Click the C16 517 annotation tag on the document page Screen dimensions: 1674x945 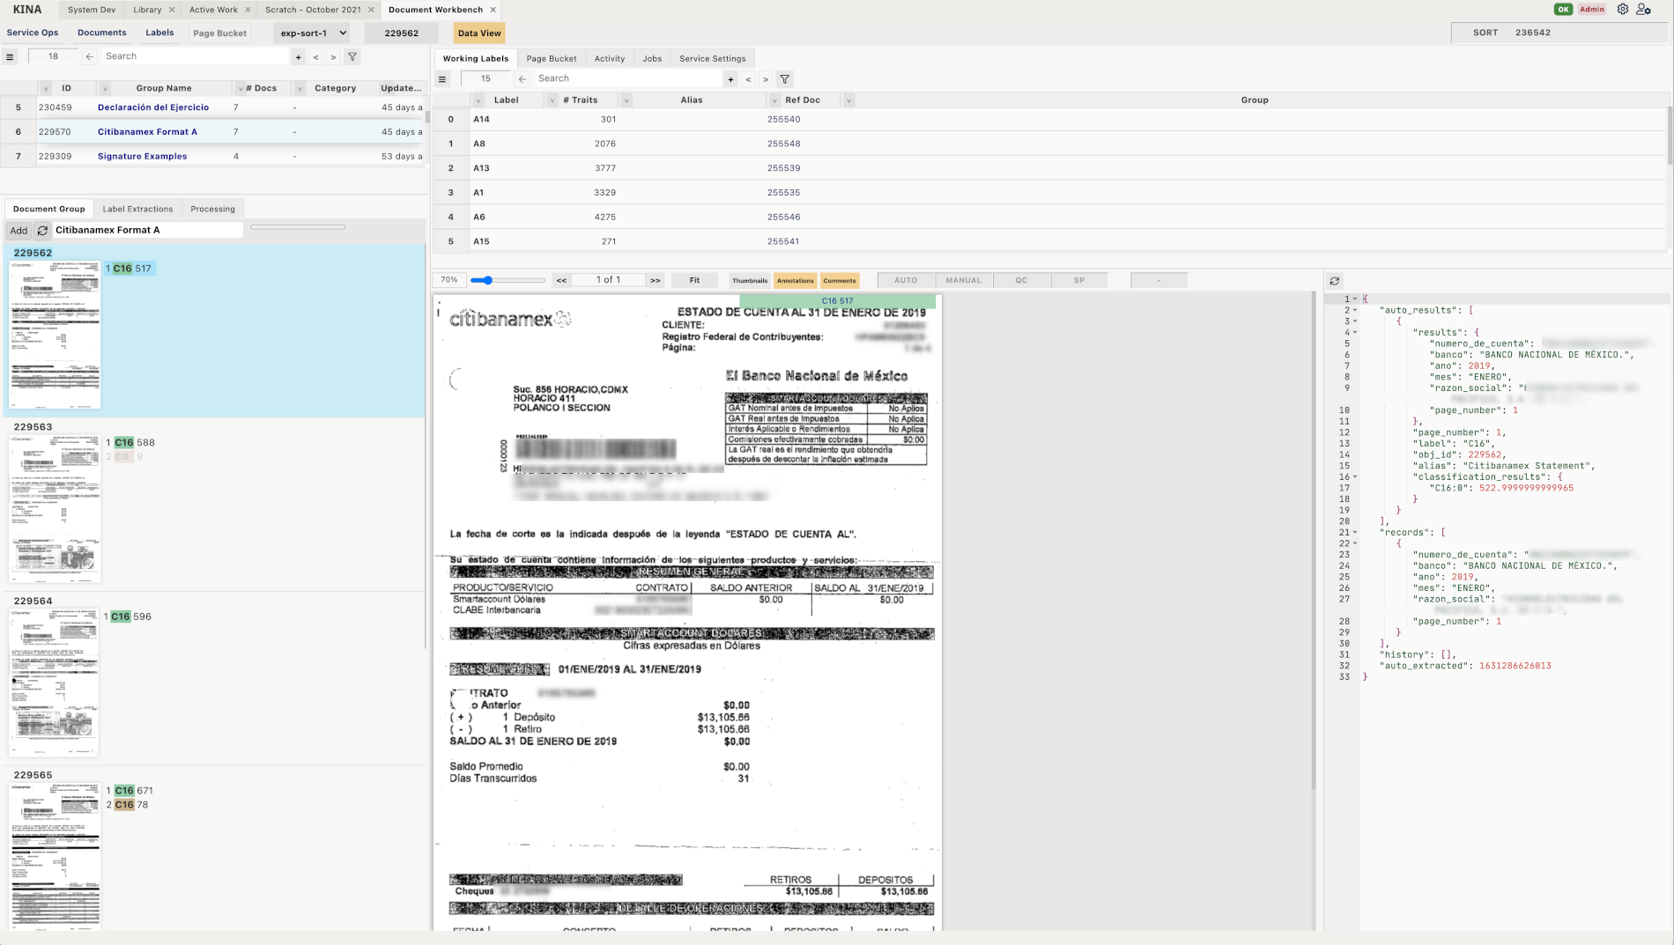(x=837, y=301)
